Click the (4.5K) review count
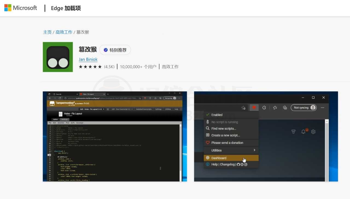This screenshot has height=199, width=350. point(109,67)
